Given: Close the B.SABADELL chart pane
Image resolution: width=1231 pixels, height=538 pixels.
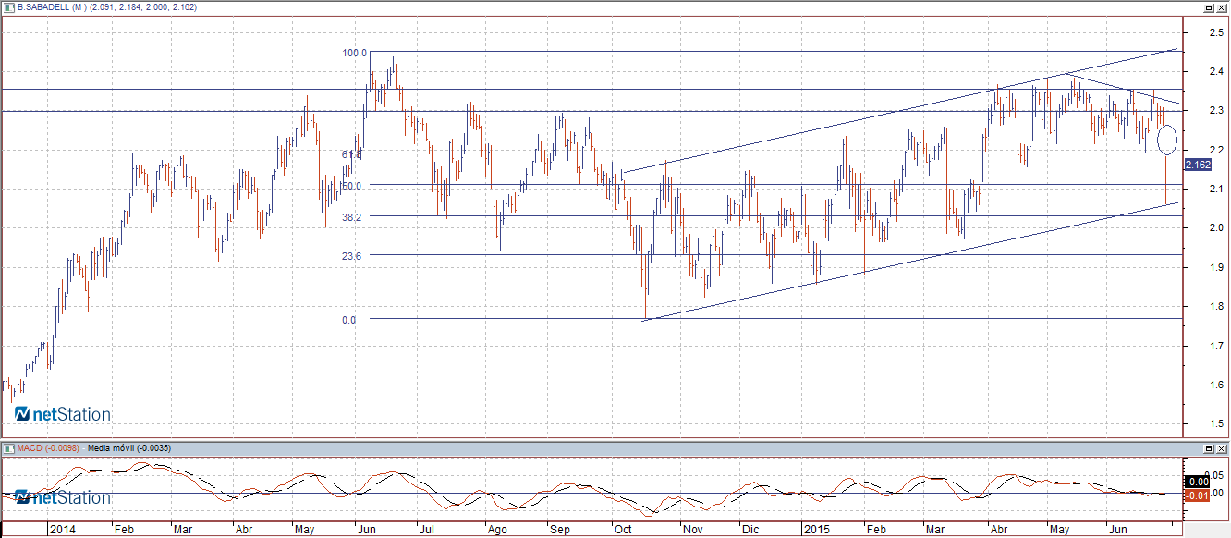Looking at the screenshot, I should coord(1222,6).
